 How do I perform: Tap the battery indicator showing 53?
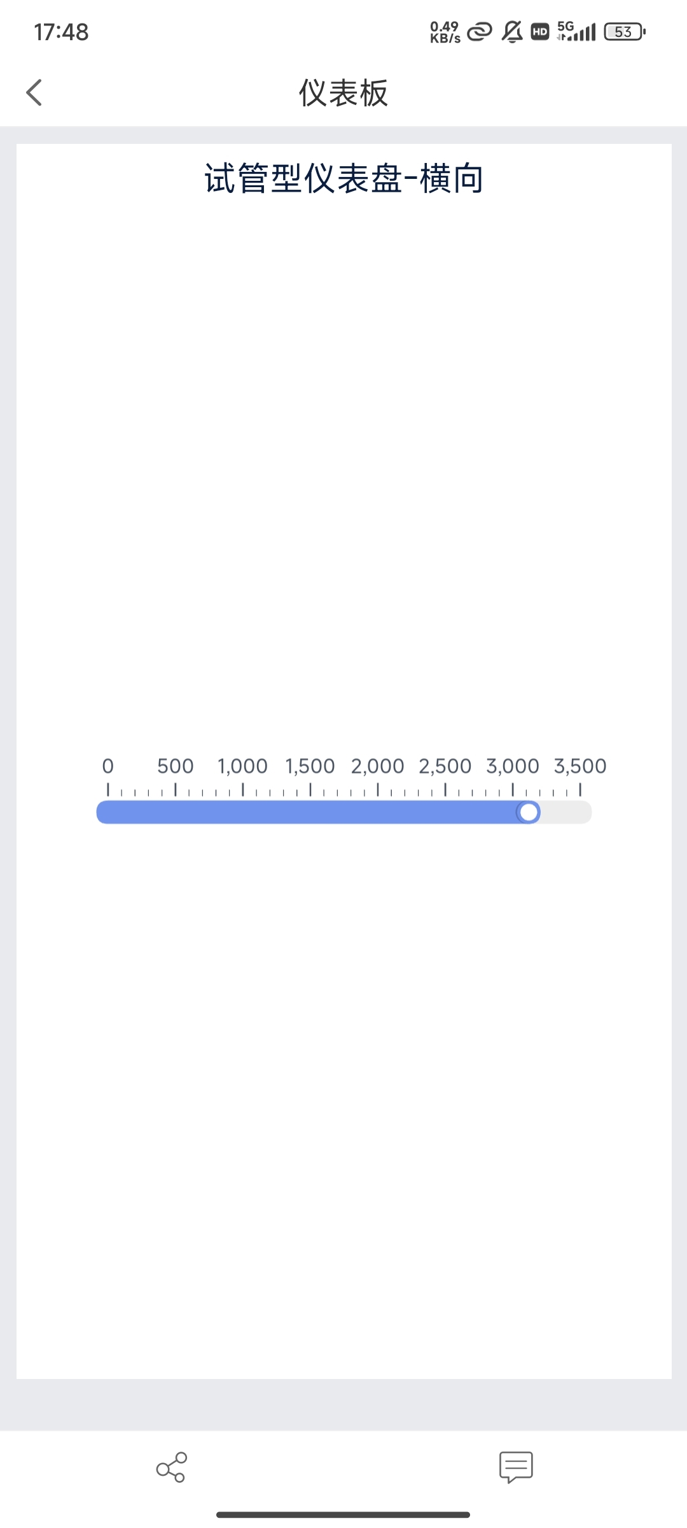(x=625, y=32)
